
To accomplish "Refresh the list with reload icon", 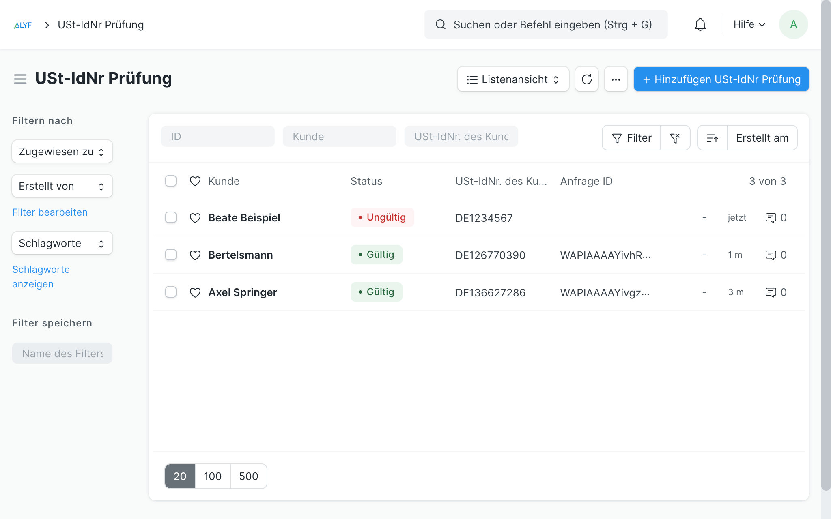I will point(586,79).
